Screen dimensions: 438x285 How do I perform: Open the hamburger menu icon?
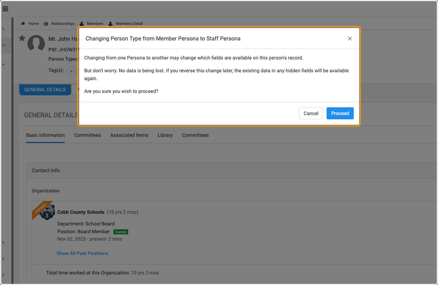[5, 9]
